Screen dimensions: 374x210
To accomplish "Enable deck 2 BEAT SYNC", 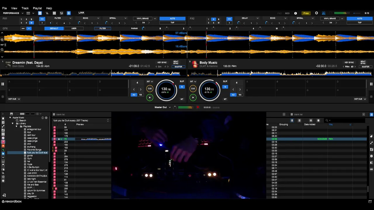I will click(363, 62).
